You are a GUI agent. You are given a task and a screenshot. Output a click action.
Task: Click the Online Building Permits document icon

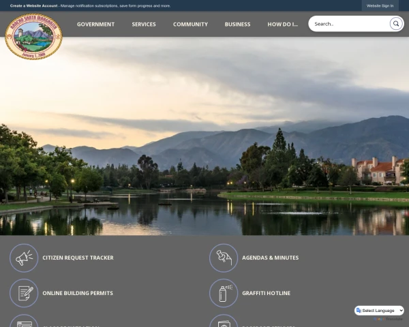(x=24, y=293)
